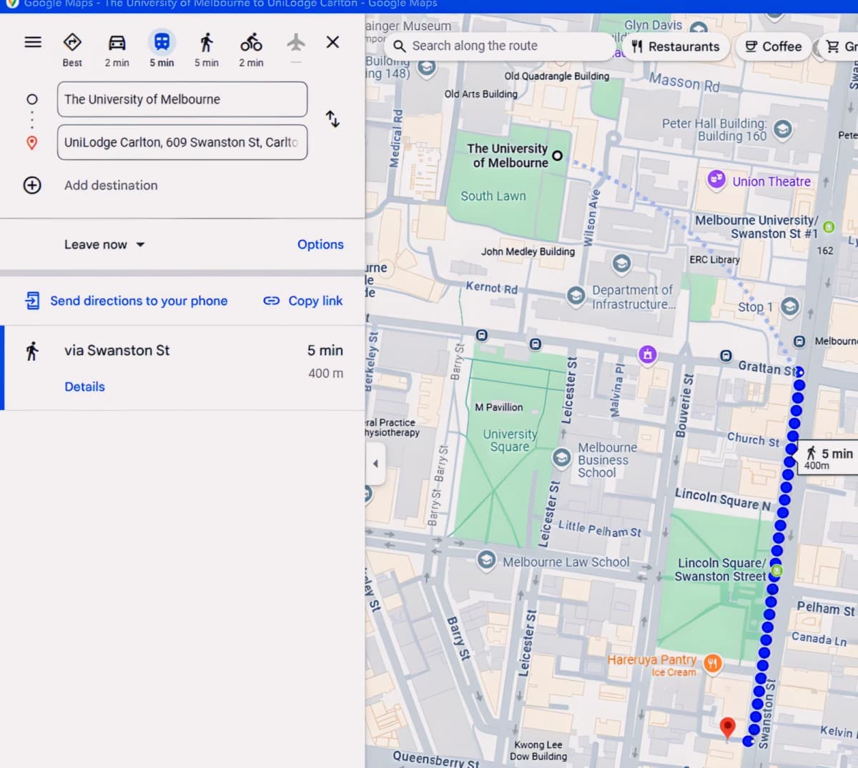
Task: Click the Hareruya Pantry restaurant marker
Action: (x=712, y=664)
